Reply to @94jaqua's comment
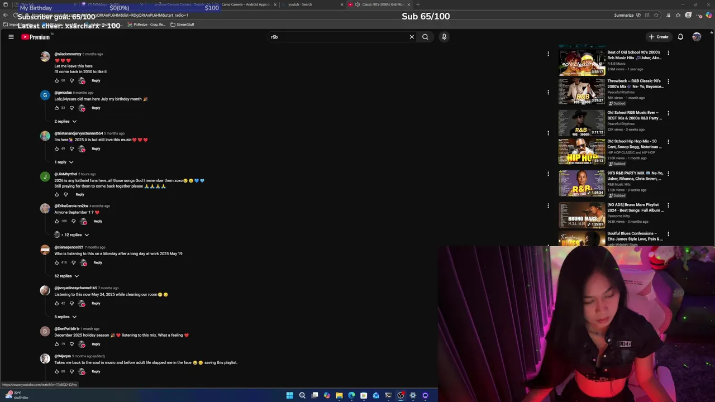The width and height of the screenshot is (715, 402). pyautogui.click(x=96, y=371)
